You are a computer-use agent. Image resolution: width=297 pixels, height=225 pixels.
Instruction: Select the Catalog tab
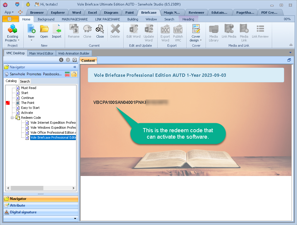pos(11,81)
